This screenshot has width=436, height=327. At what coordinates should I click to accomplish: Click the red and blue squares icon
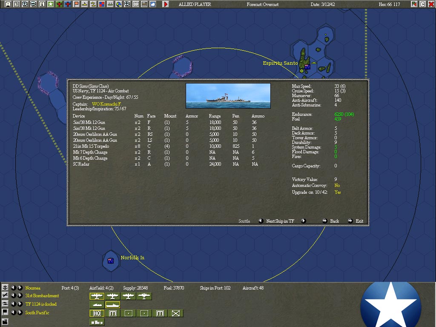click(x=102, y=4)
